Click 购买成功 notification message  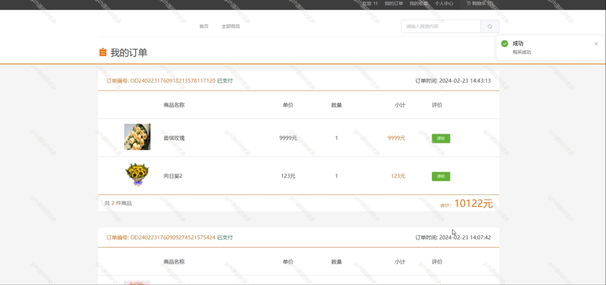[x=522, y=52]
